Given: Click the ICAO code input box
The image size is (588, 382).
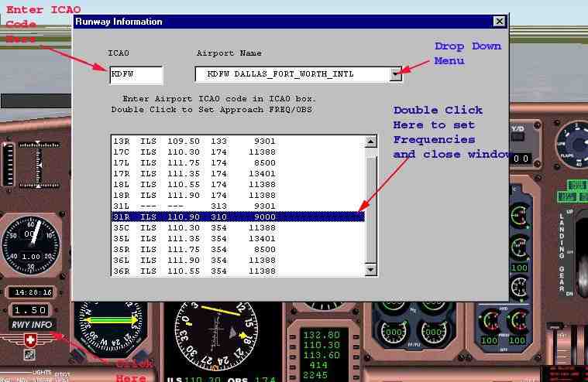Looking at the screenshot, I should coord(136,74).
